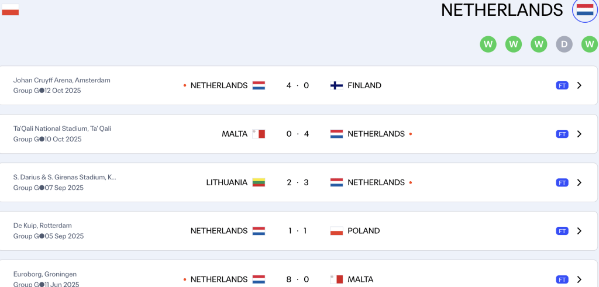The image size is (599, 287).
Task: Click the gray D draw form badge
Action: click(x=564, y=44)
